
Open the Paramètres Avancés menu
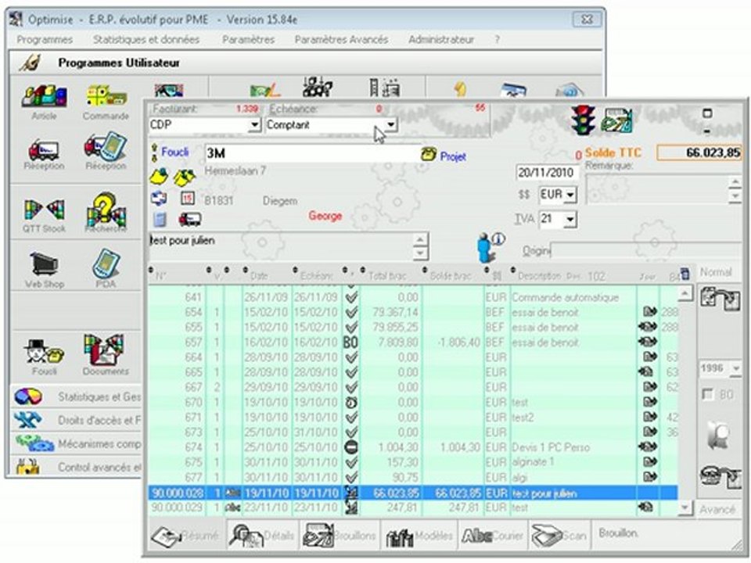point(341,40)
